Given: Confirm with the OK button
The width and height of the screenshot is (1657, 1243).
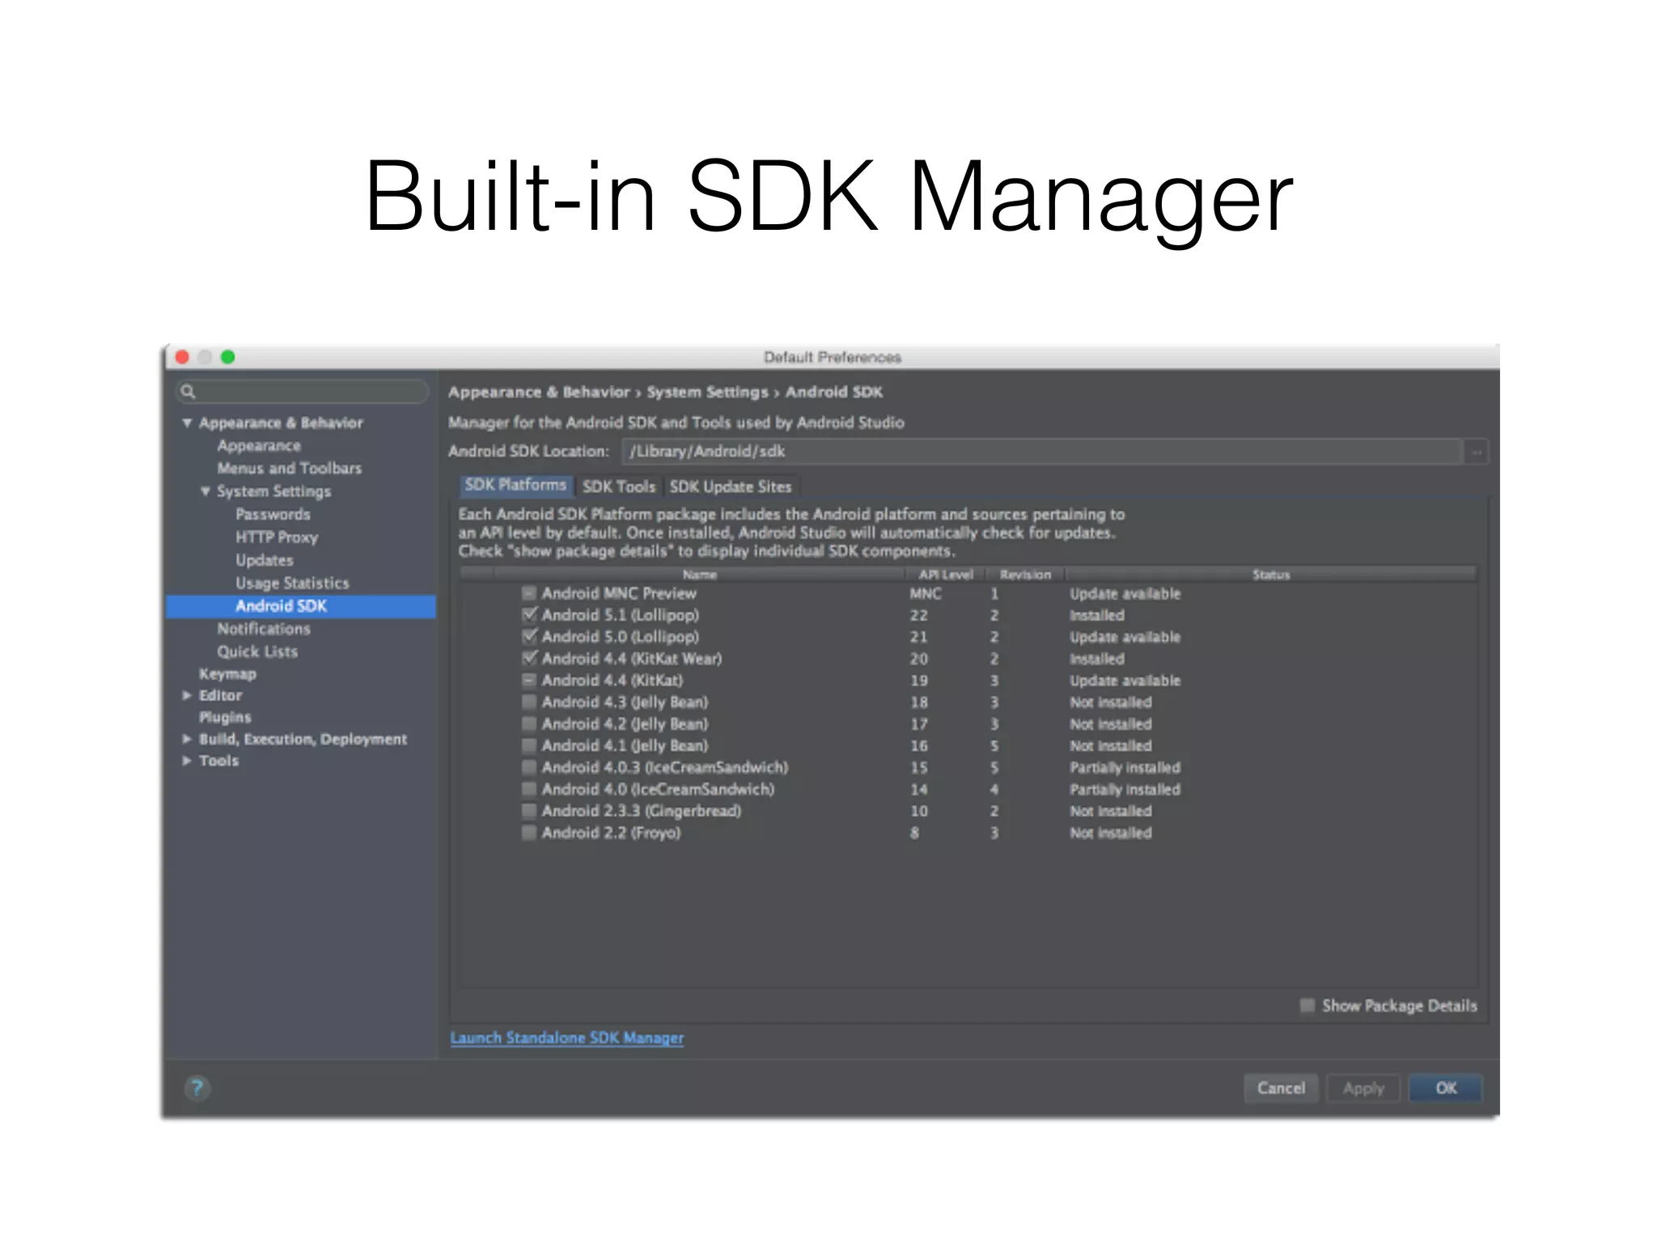Looking at the screenshot, I should [1446, 1088].
